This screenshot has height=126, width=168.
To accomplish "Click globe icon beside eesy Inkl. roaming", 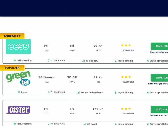I will point(15,60).
